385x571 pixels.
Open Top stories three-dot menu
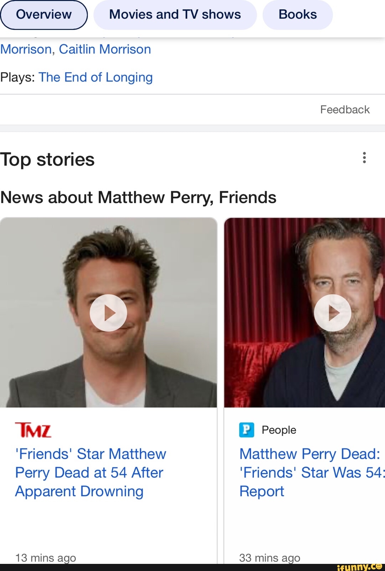pos(364,158)
